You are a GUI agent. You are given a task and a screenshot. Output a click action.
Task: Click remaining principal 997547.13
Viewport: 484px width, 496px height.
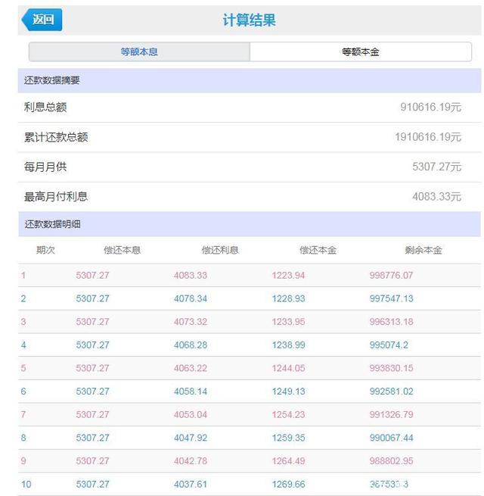coord(392,298)
